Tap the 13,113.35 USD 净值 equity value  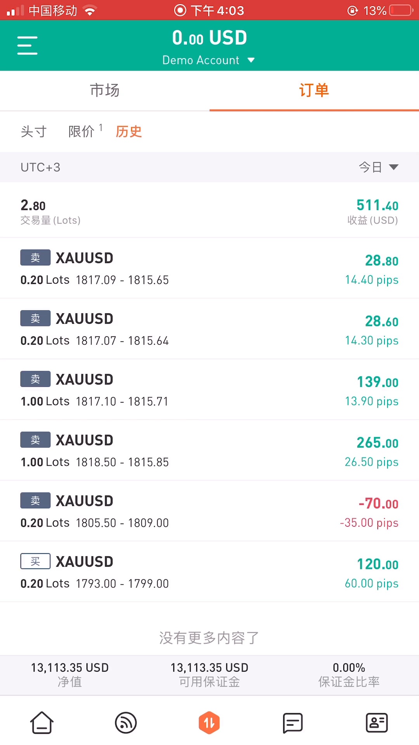click(70, 668)
